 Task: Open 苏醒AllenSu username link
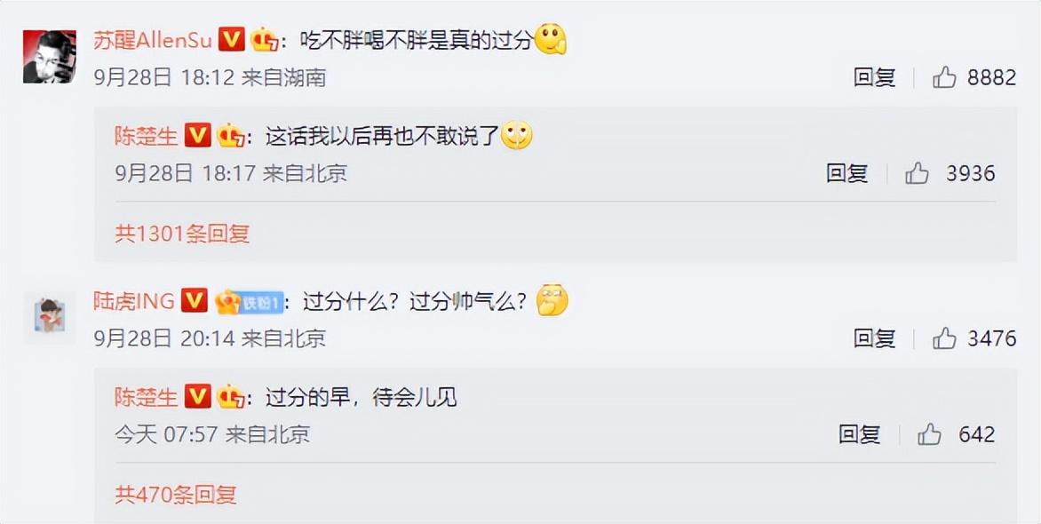(x=153, y=40)
